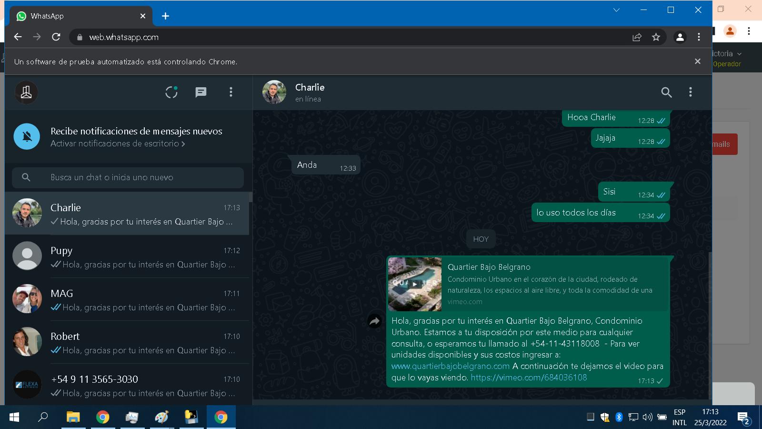The image size is (762, 429).
Task: Switch to the active Chrome taskbar window
Action: pos(221,417)
